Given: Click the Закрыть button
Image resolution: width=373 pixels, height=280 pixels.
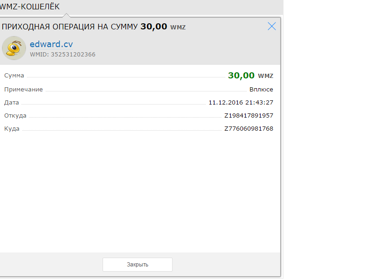Looking at the screenshot, I should 138,265.
